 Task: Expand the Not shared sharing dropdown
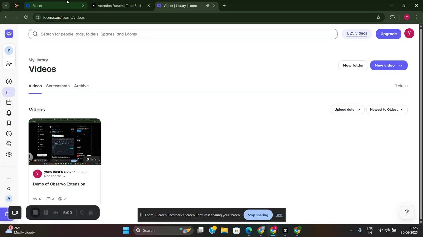click(55, 176)
